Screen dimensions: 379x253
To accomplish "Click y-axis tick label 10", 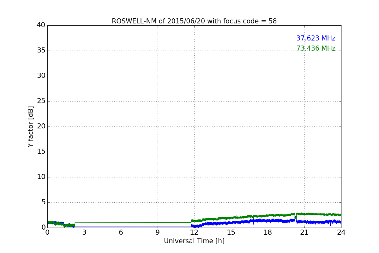I will (x=41, y=177).
